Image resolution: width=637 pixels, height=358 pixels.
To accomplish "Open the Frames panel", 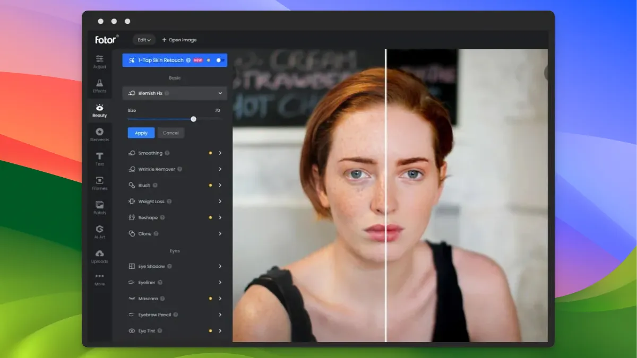I will coord(99,183).
